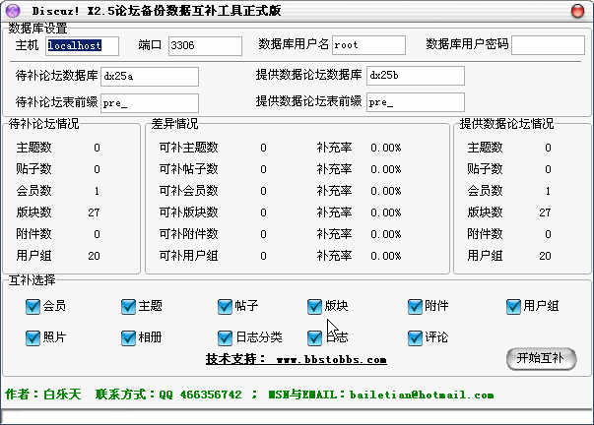Click 用户组 value 20 in 待补论坛情况
The height and width of the screenshot is (425, 594).
tap(94, 256)
